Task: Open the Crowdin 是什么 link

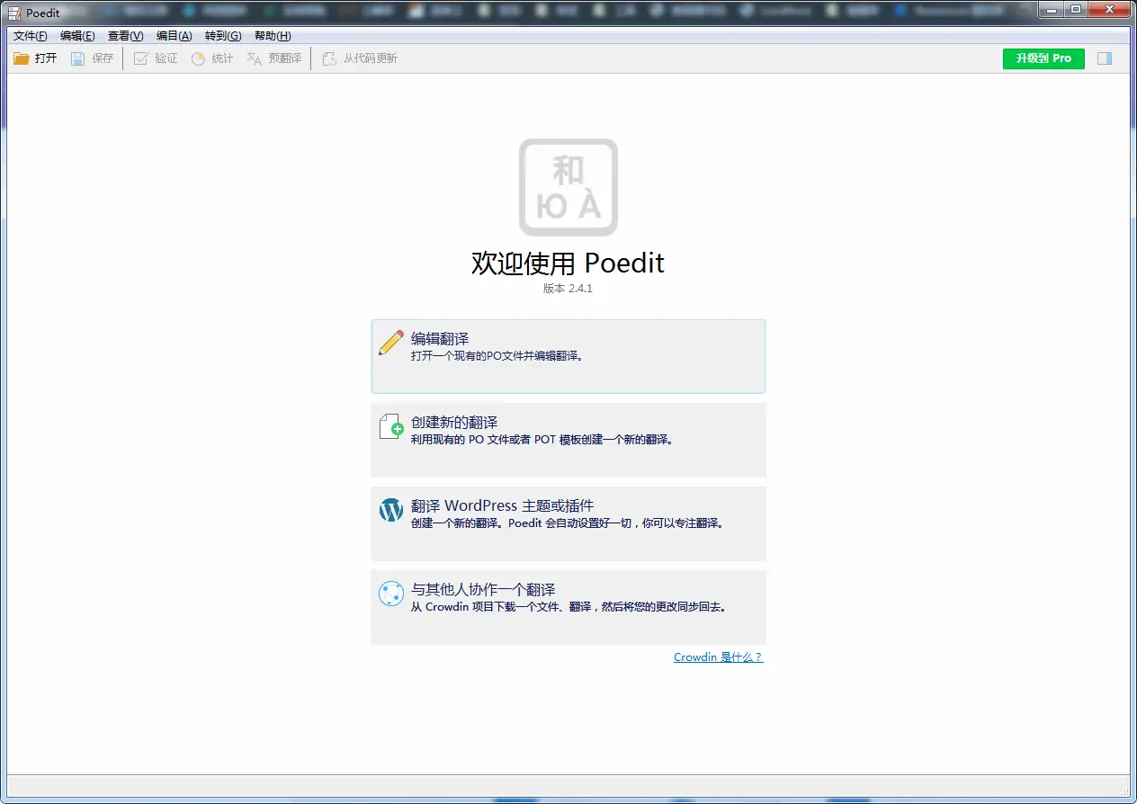Action: point(718,657)
